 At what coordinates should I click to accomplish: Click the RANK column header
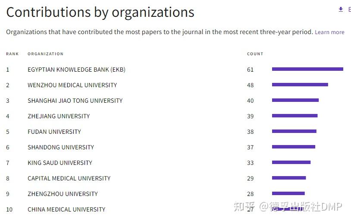pyautogui.click(x=13, y=54)
